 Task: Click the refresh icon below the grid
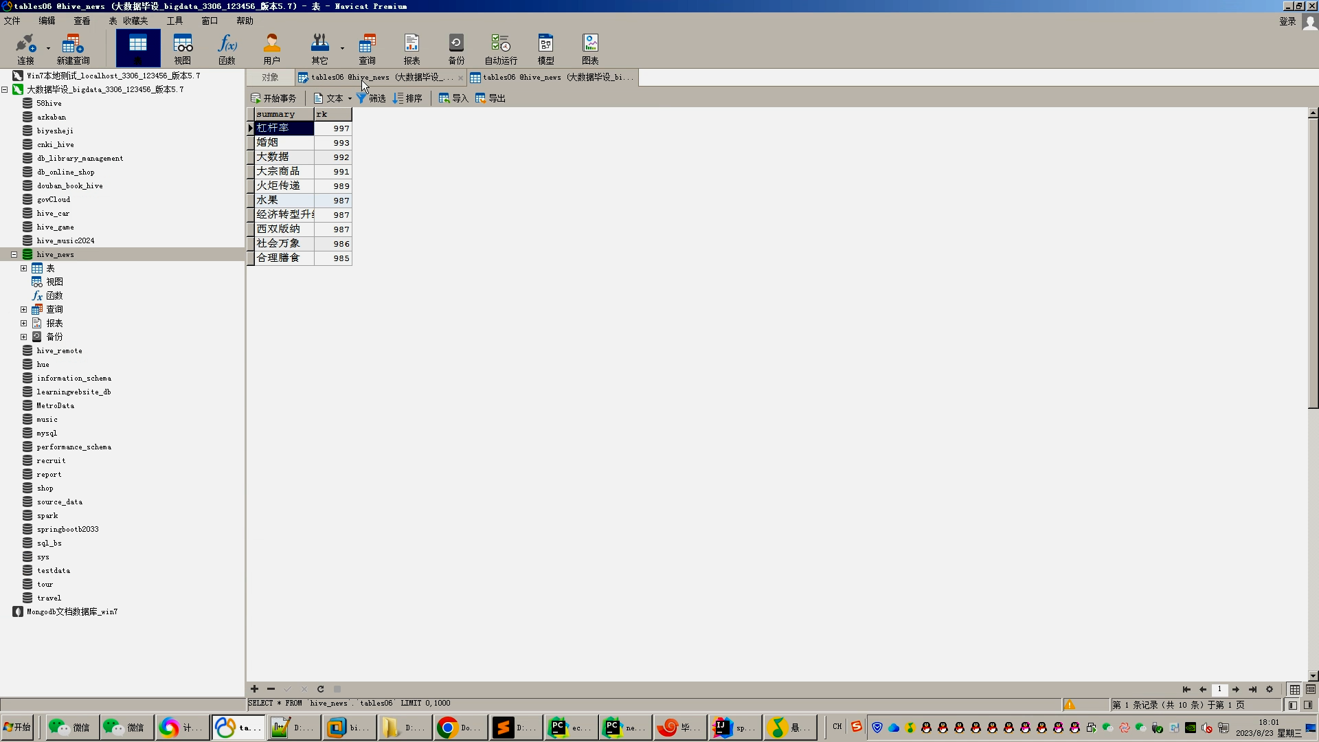[320, 689]
